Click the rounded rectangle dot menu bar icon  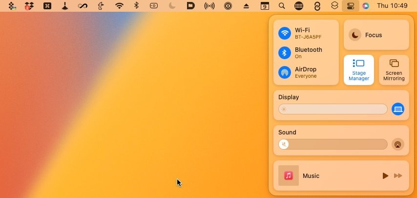point(154,5)
